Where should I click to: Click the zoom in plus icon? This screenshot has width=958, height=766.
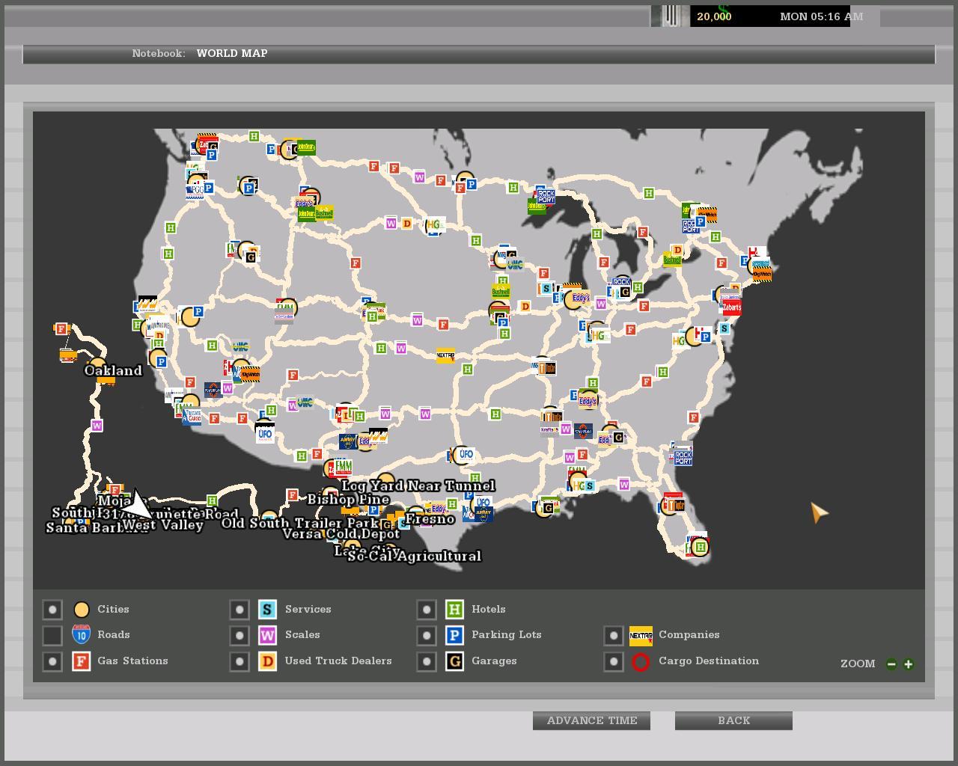tap(909, 664)
